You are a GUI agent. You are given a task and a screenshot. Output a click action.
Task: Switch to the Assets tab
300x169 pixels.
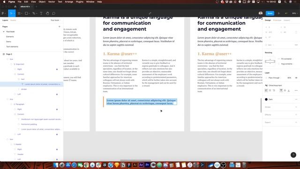(13, 20)
